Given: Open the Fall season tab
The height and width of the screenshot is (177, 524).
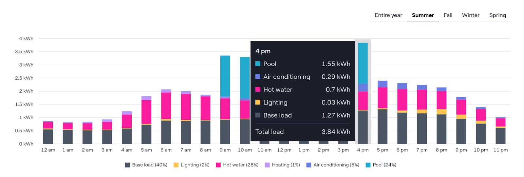Looking at the screenshot, I should (x=448, y=15).
